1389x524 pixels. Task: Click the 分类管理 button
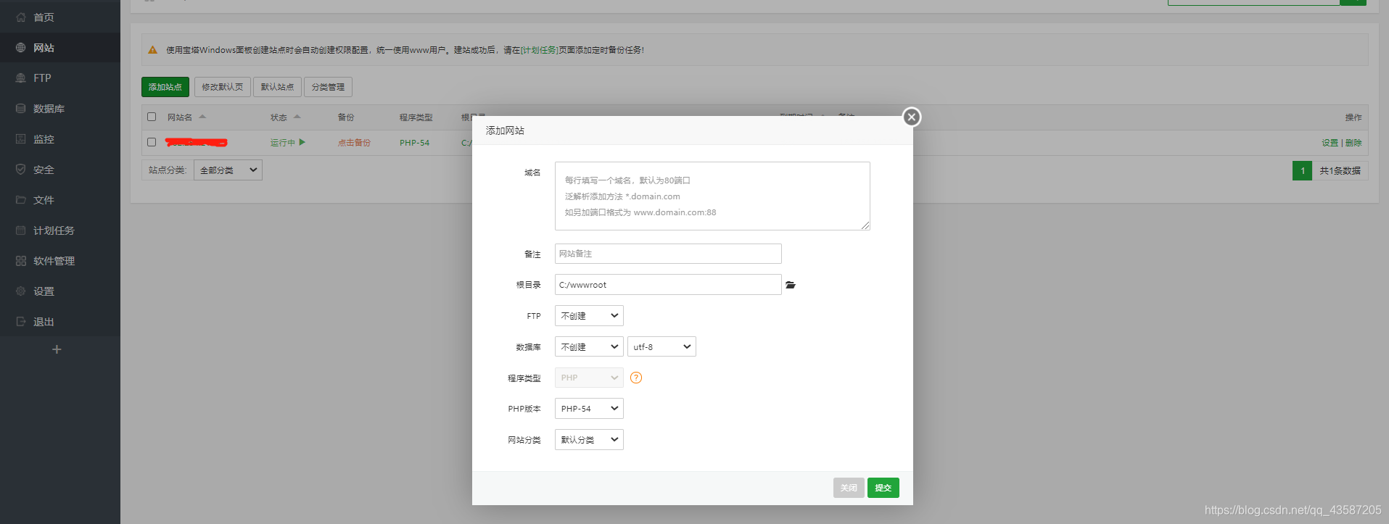point(328,87)
